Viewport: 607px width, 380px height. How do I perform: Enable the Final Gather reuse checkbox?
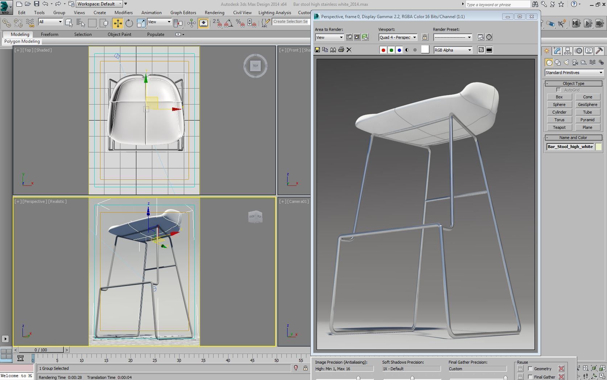pos(530,377)
